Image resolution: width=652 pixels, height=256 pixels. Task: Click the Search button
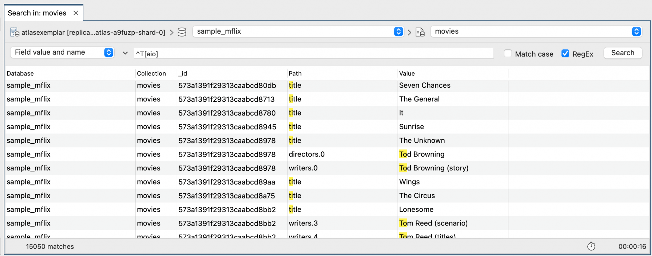click(x=622, y=53)
